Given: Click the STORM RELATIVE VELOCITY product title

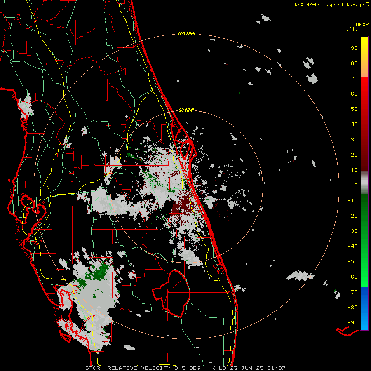Looking at the screenshot, I should point(128,368).
